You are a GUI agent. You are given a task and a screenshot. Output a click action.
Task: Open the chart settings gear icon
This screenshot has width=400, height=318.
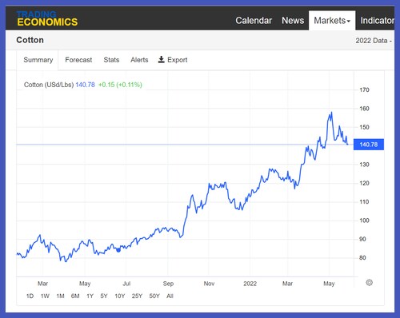[x=369, y=283]
